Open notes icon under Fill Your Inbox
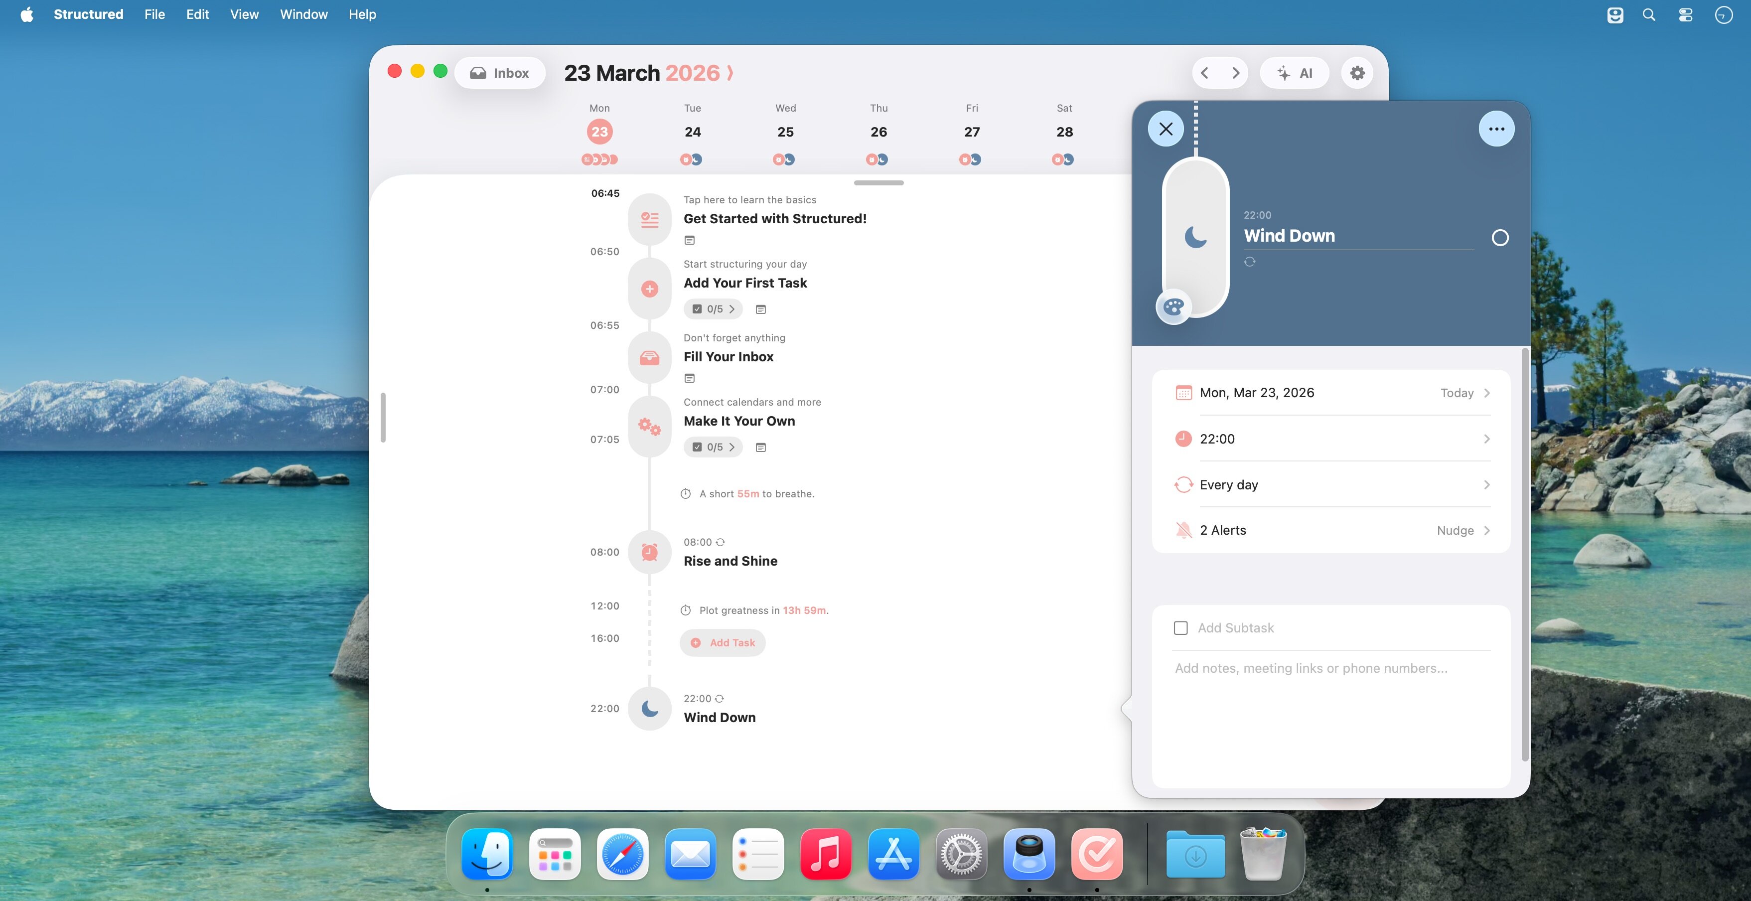1751x901 pixels. click(x=689, y=378)
